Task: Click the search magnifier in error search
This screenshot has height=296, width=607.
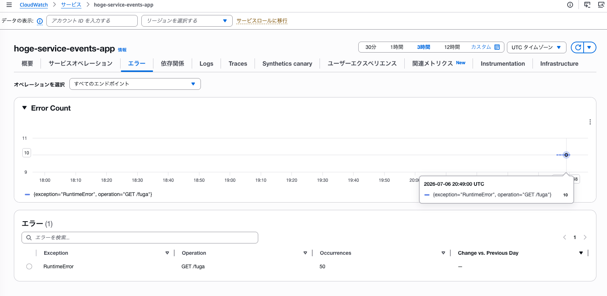Action: [29, 238]
